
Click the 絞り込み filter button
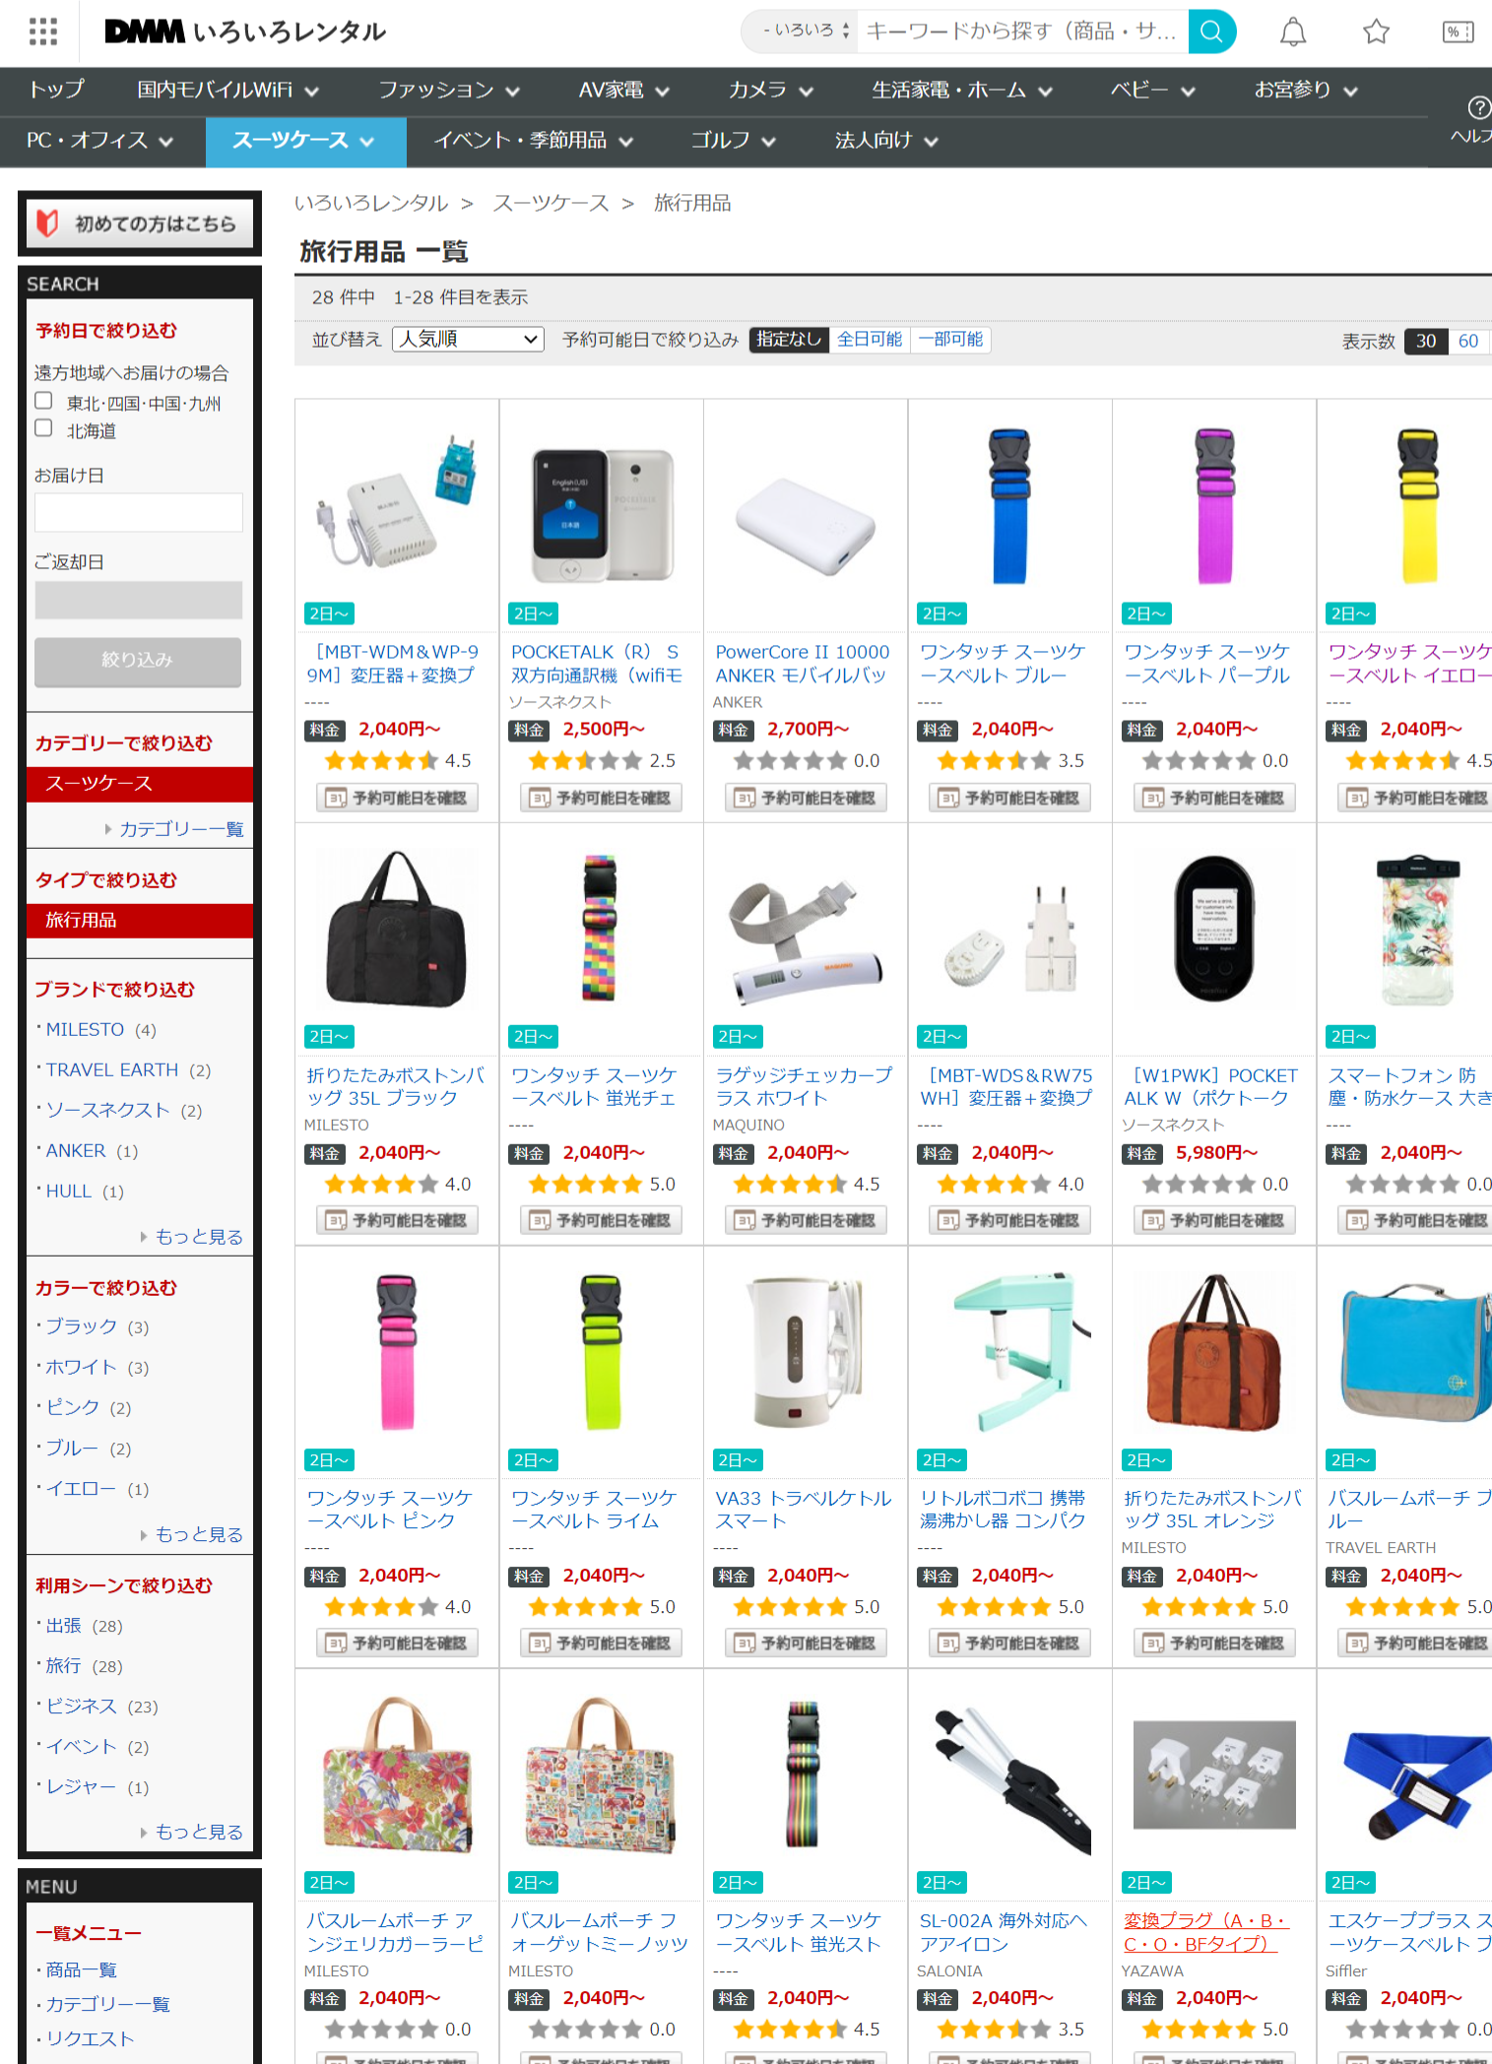pyautogui.click(x=138, y=661)
